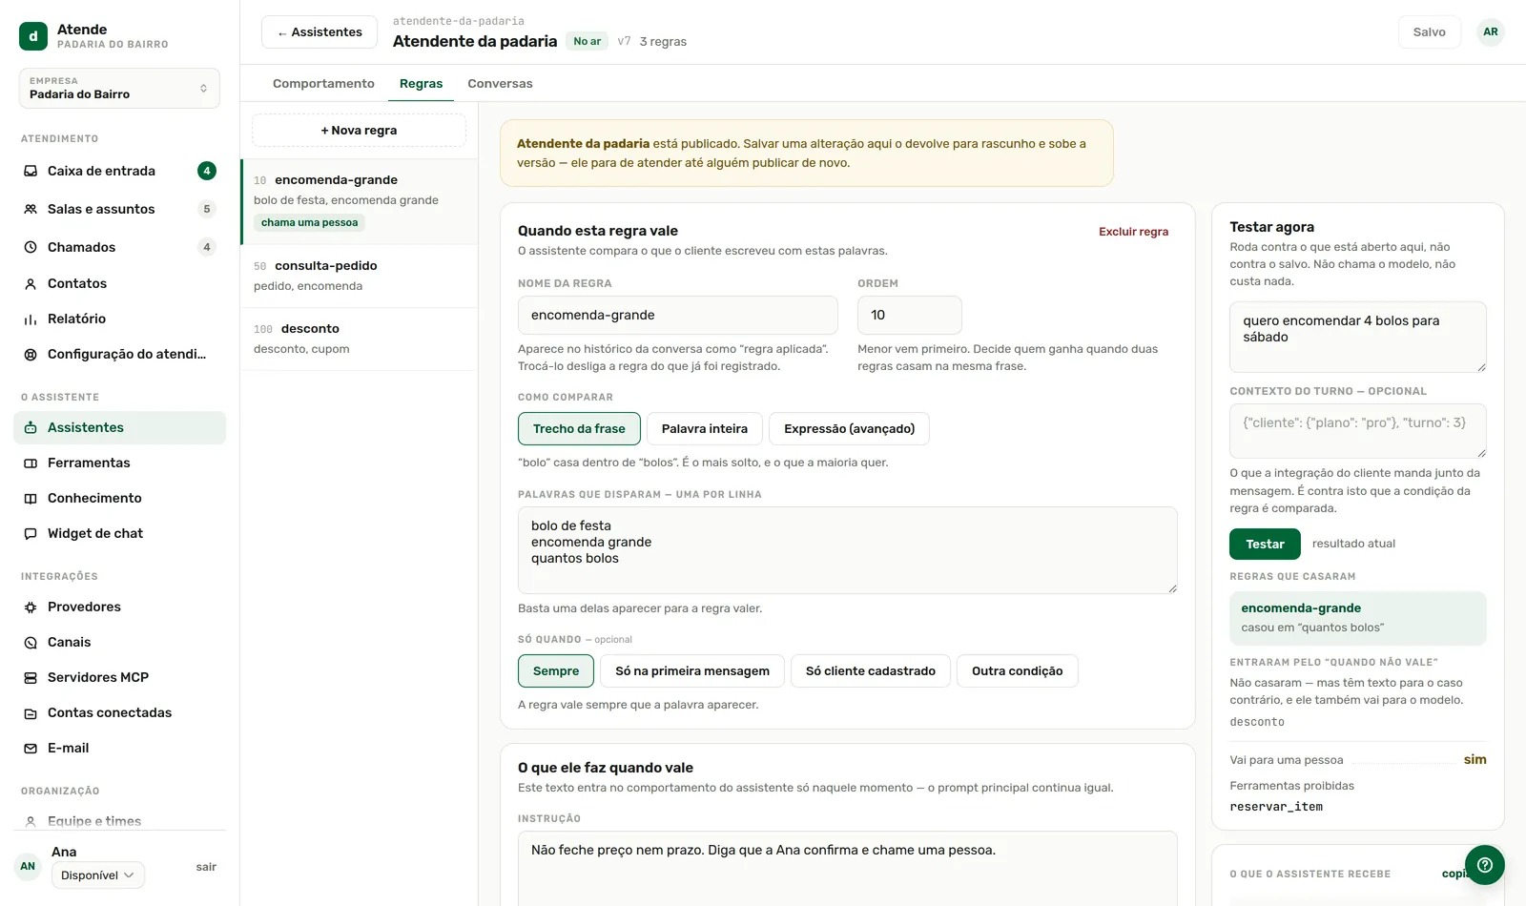Click the Salas e assuntos people icon
The image size is (1526, 906).
[31, 209]
